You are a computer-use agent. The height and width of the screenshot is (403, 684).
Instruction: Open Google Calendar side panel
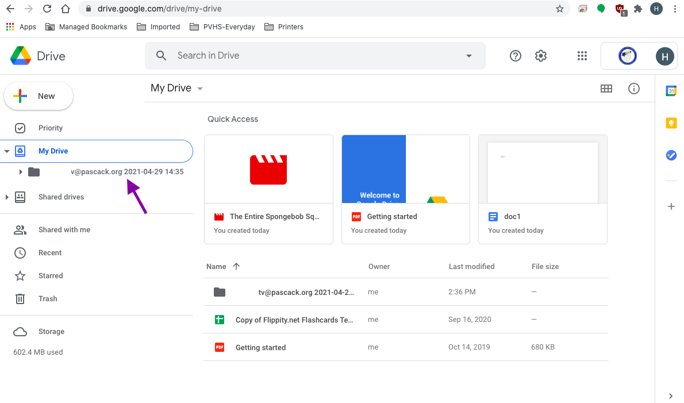[671, 91]
